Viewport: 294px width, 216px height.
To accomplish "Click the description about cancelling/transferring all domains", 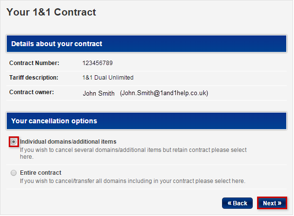I will click(x=132, y=181).
